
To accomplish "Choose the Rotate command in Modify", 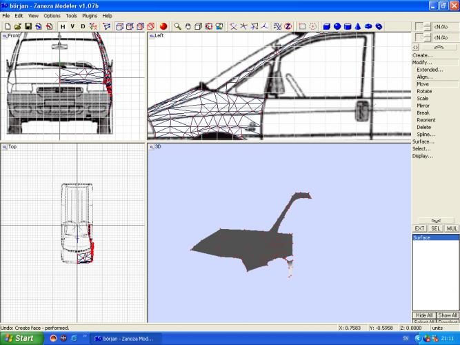I will tap(424, 91).
